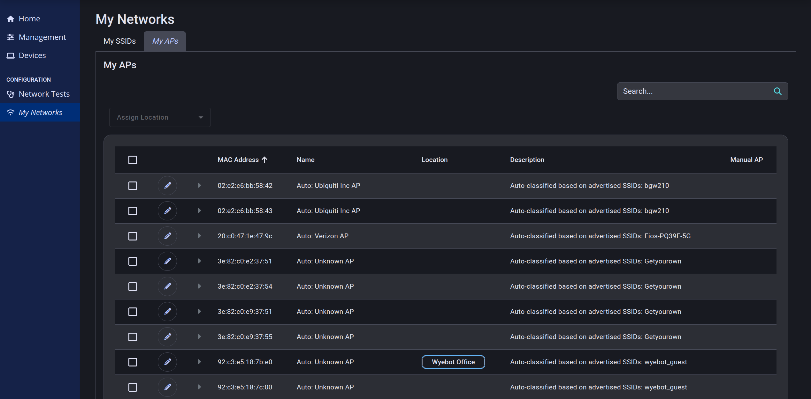Open the Assign Location dropdown
Screen dimensions: 811x399
160,117
